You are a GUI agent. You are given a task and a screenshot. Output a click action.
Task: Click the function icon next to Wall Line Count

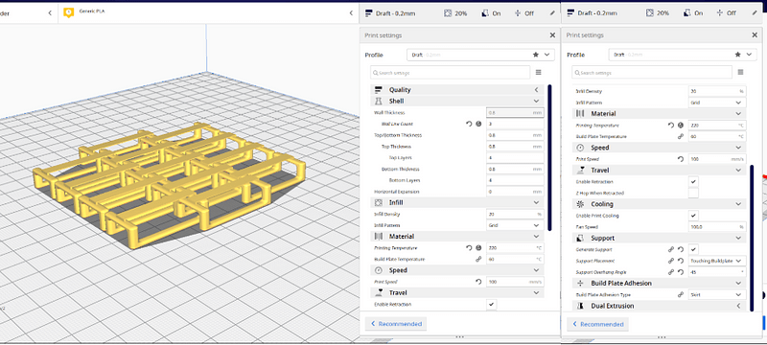pos(478,125)
